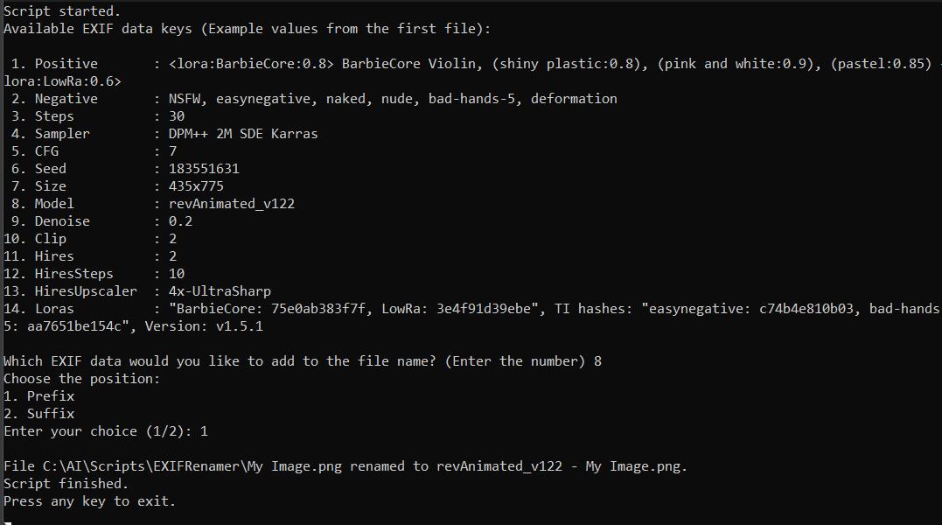The width and height of the screenshot is (942, 525).
Task: Click the Size value 435x775
Action: coord(196,186)
